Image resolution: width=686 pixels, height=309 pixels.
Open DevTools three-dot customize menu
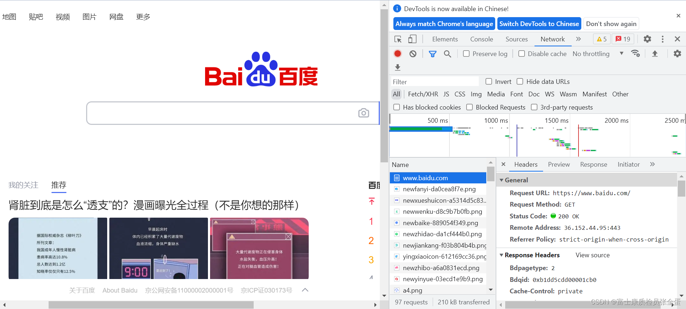[662, 39]
